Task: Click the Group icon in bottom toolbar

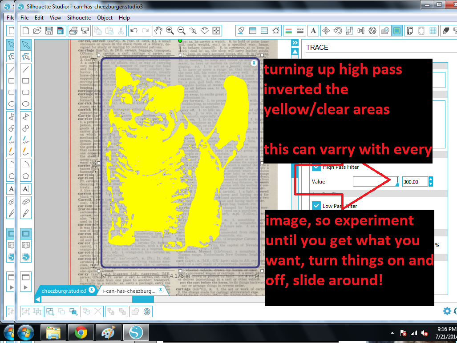Action: tap(26, 311)
